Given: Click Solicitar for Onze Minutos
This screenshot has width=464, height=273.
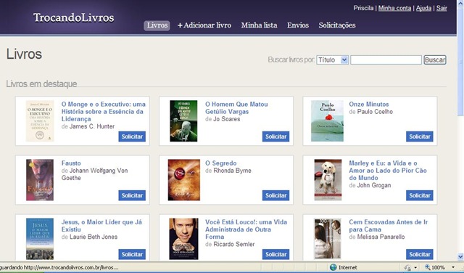Looking at the screenshot, I should pyautogui.click(x=420, y=136).
